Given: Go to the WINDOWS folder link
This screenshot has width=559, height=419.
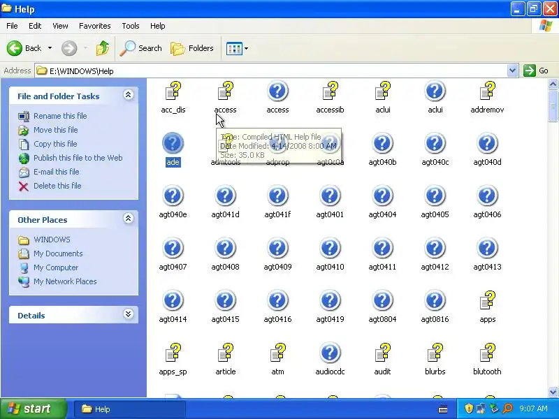Looking at the screenshot, I should point(52,240).
